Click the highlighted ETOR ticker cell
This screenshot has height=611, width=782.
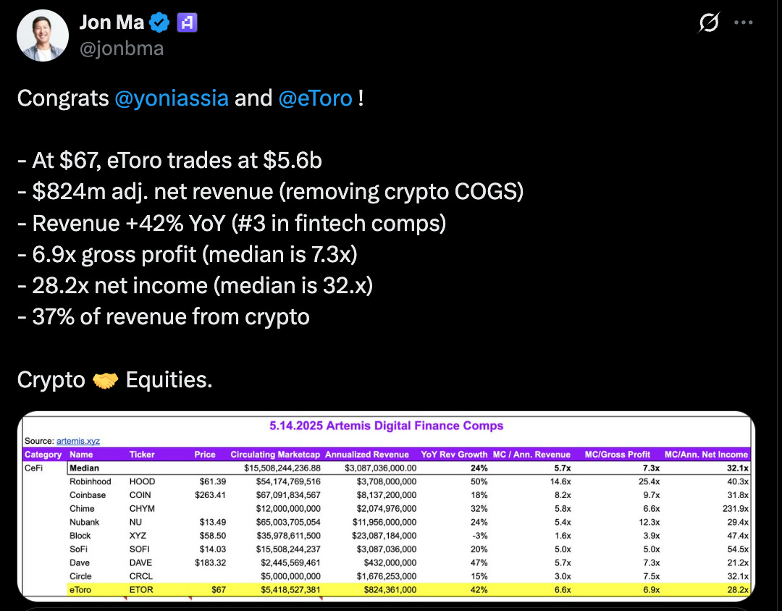click(x=141, y=589)
